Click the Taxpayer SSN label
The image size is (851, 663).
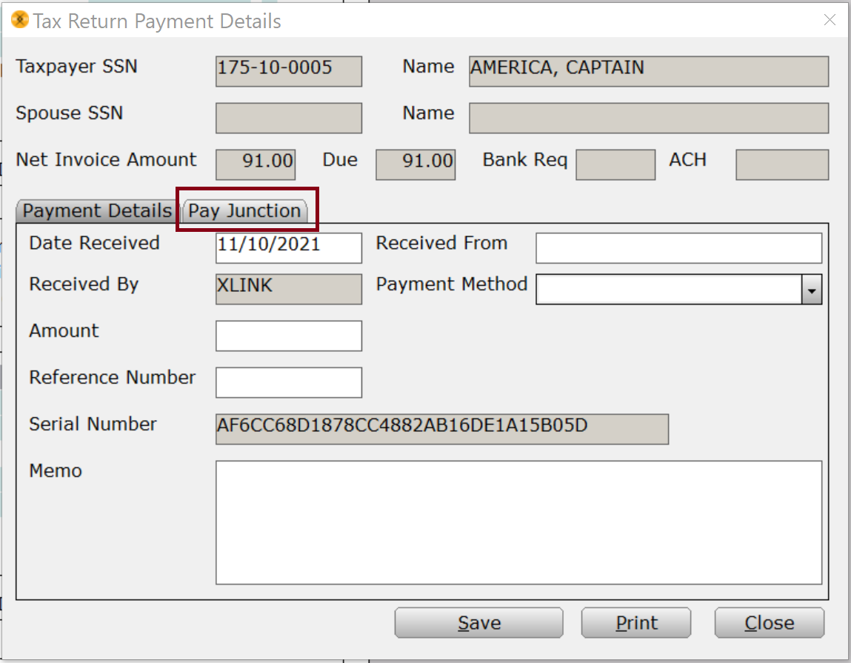(76, 66)
